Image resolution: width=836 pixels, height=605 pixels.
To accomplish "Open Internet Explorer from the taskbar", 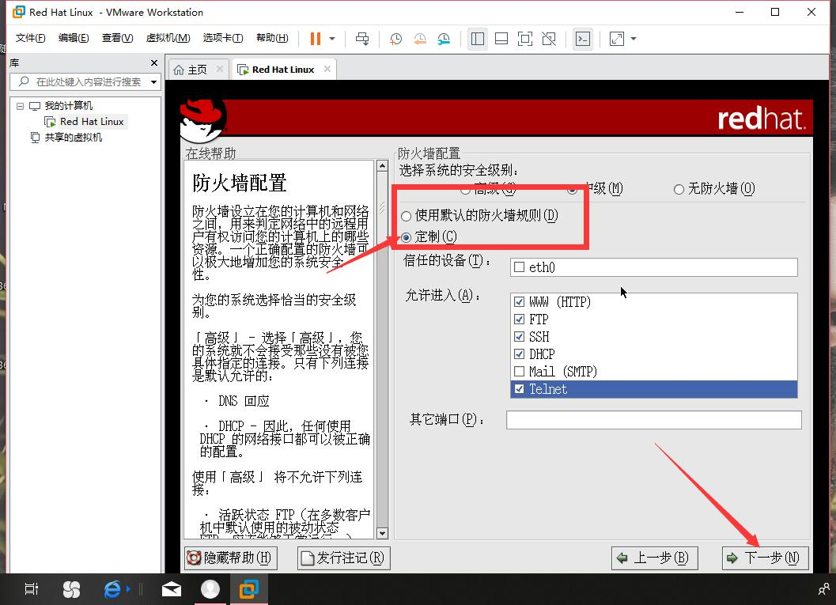I will pyautogui.click(x=112, y=589).
